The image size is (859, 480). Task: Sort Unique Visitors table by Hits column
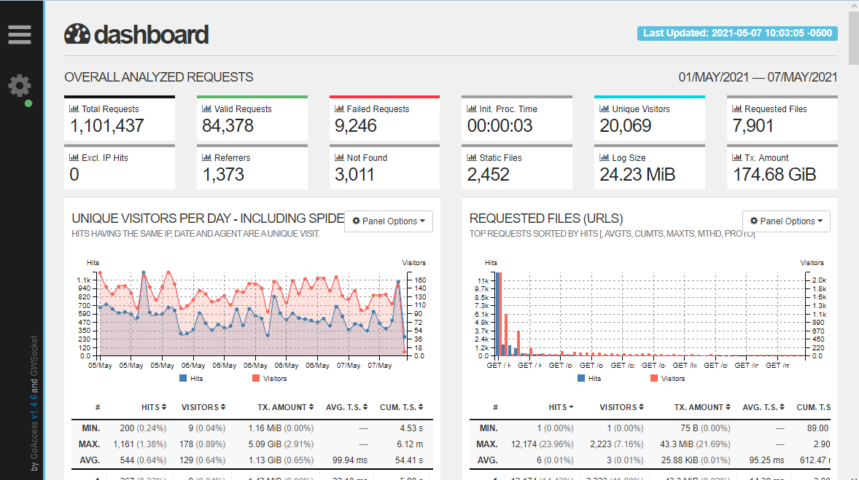154,407
